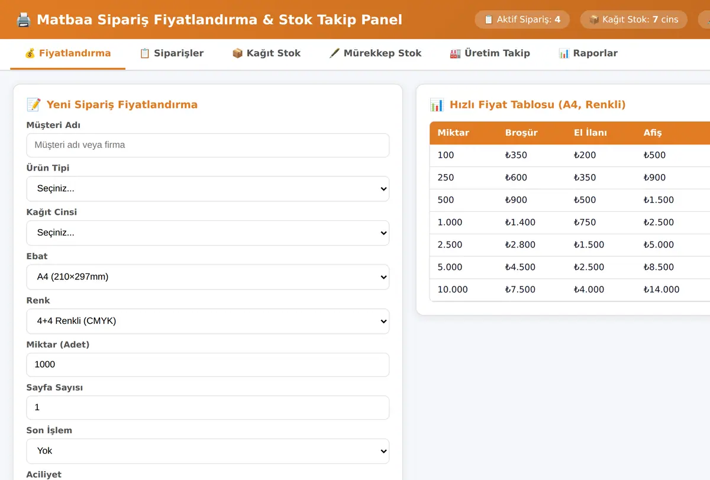710x480 pixels.
Task: Select Afiş price ₺900 in 250 row
Action: (x=654, y=178)
